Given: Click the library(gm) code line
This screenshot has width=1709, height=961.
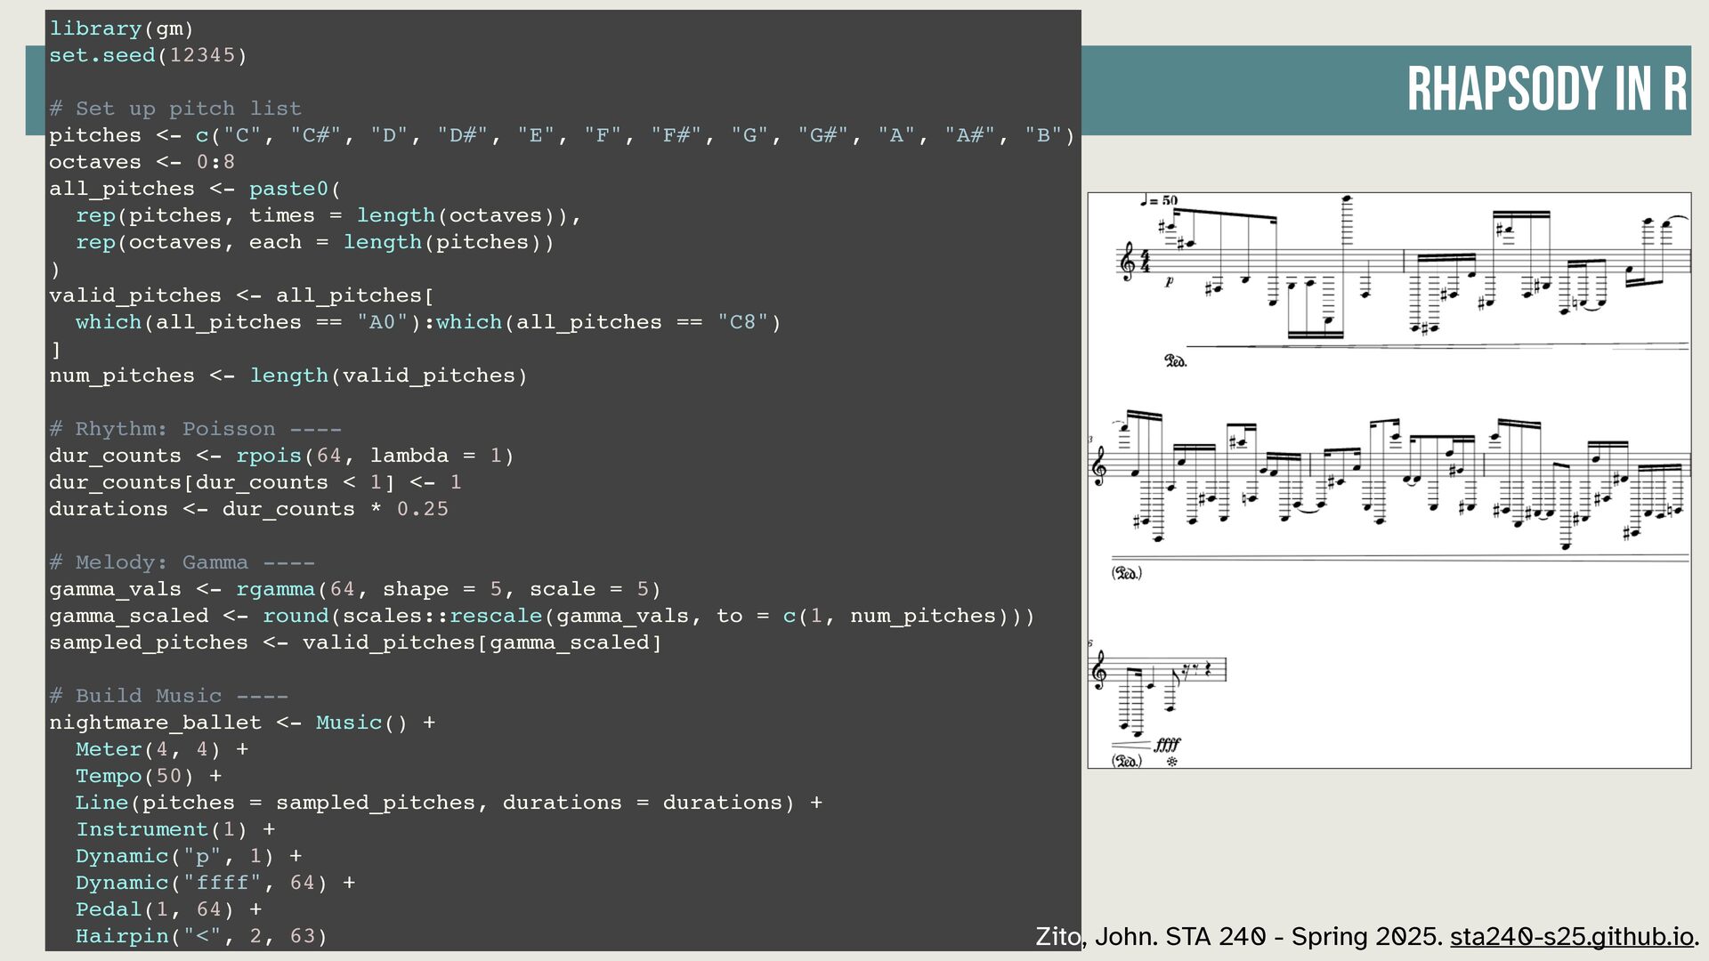Looking at the screenshot, I should click(x=121, y=28).
